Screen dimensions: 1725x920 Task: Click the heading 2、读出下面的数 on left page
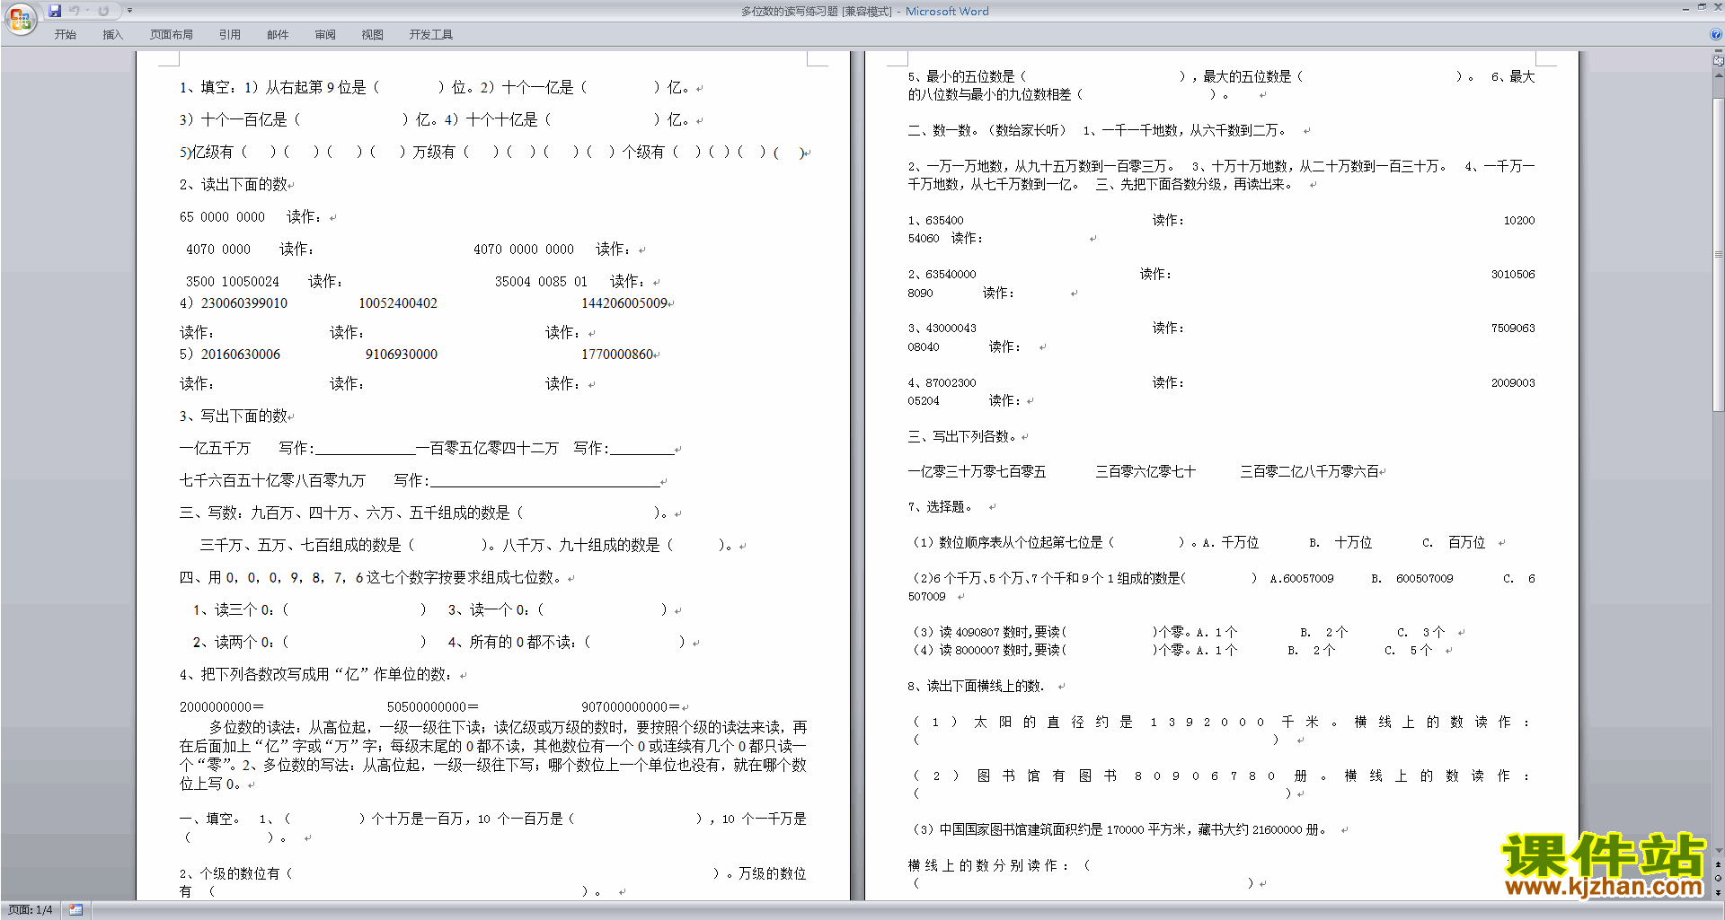coord(234,185)
